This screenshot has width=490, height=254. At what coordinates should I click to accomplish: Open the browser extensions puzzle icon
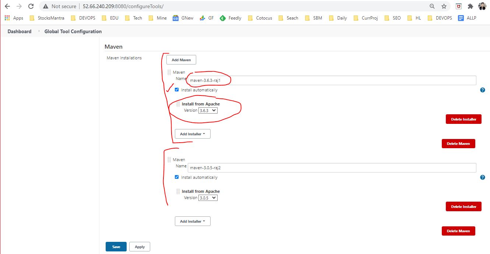470,6
